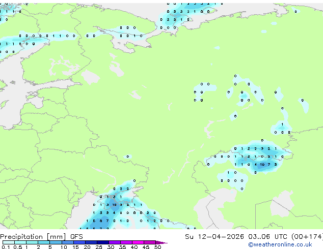Pick the 25–30 mm dark blue legend box
Viewport: 323px width, 249px height.
tap(103, 242)
